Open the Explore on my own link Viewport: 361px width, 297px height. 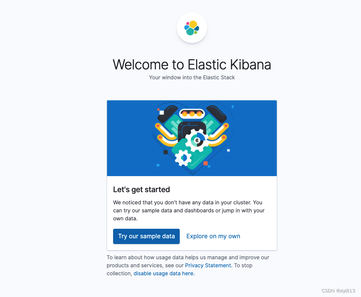click(213, 236)
